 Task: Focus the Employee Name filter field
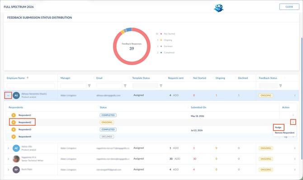31,85
